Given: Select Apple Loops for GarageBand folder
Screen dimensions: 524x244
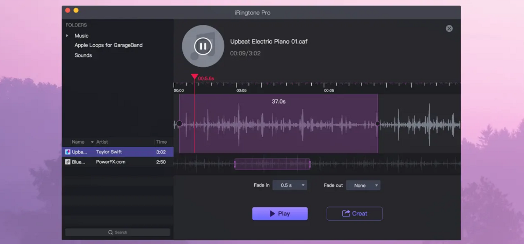Looking at the screenshot, I should pos(108,45).
